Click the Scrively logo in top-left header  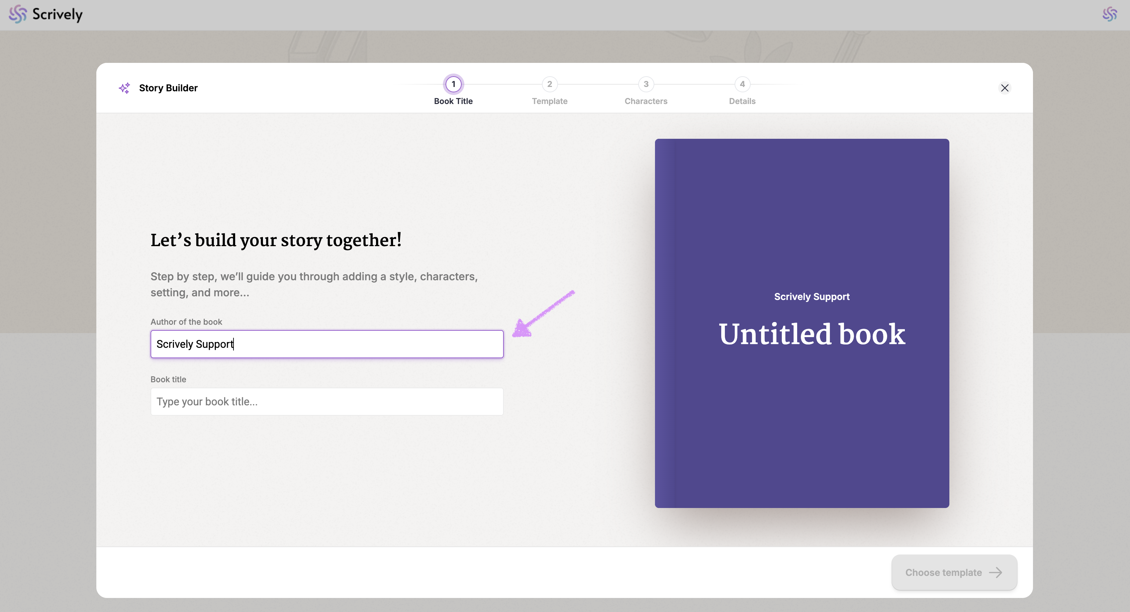45,14
